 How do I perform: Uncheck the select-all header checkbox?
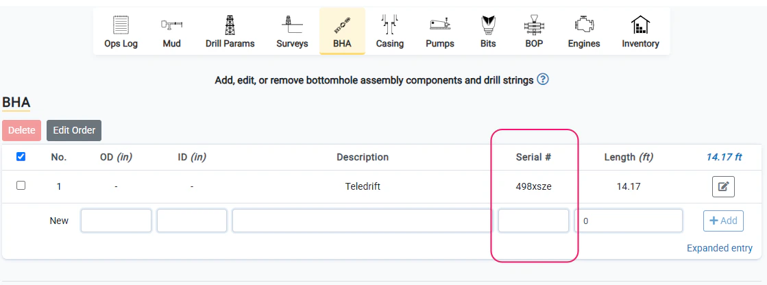pyautogui.click(x=21, y=157)
